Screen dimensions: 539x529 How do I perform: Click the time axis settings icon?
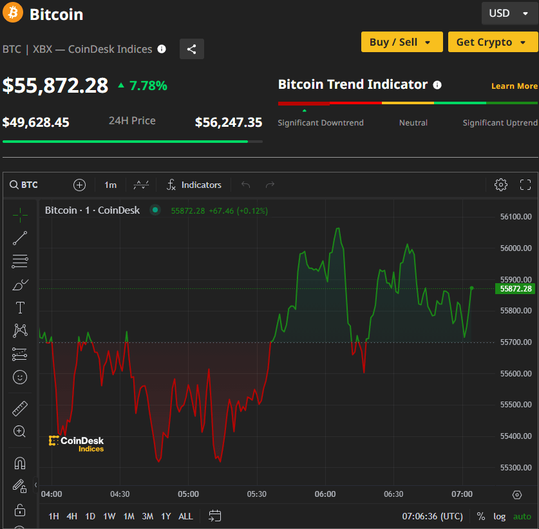point(517,495)
